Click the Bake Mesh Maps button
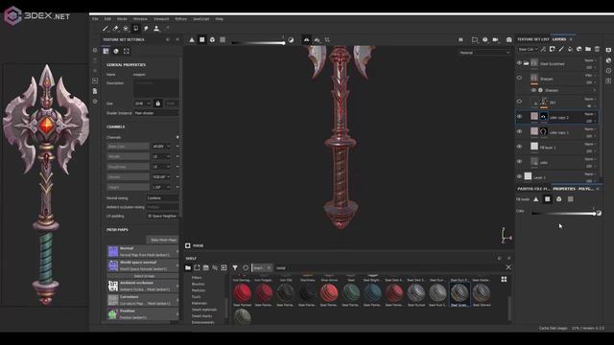The height and width of the screenshot is (345, 614). 163,240
